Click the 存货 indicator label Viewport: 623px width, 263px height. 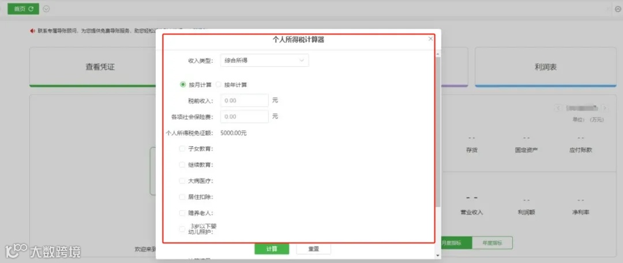point(472,150)
